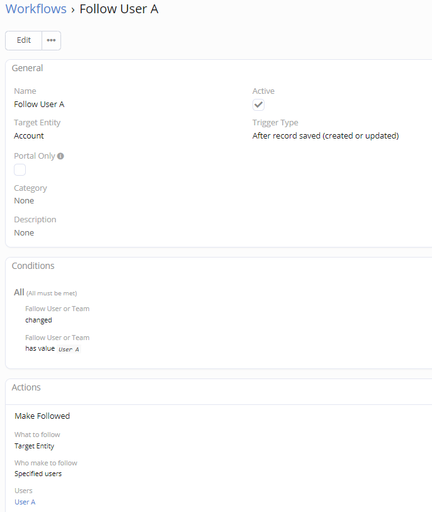
Task: Click the Description field value 'None'
Action: [24, 232]
